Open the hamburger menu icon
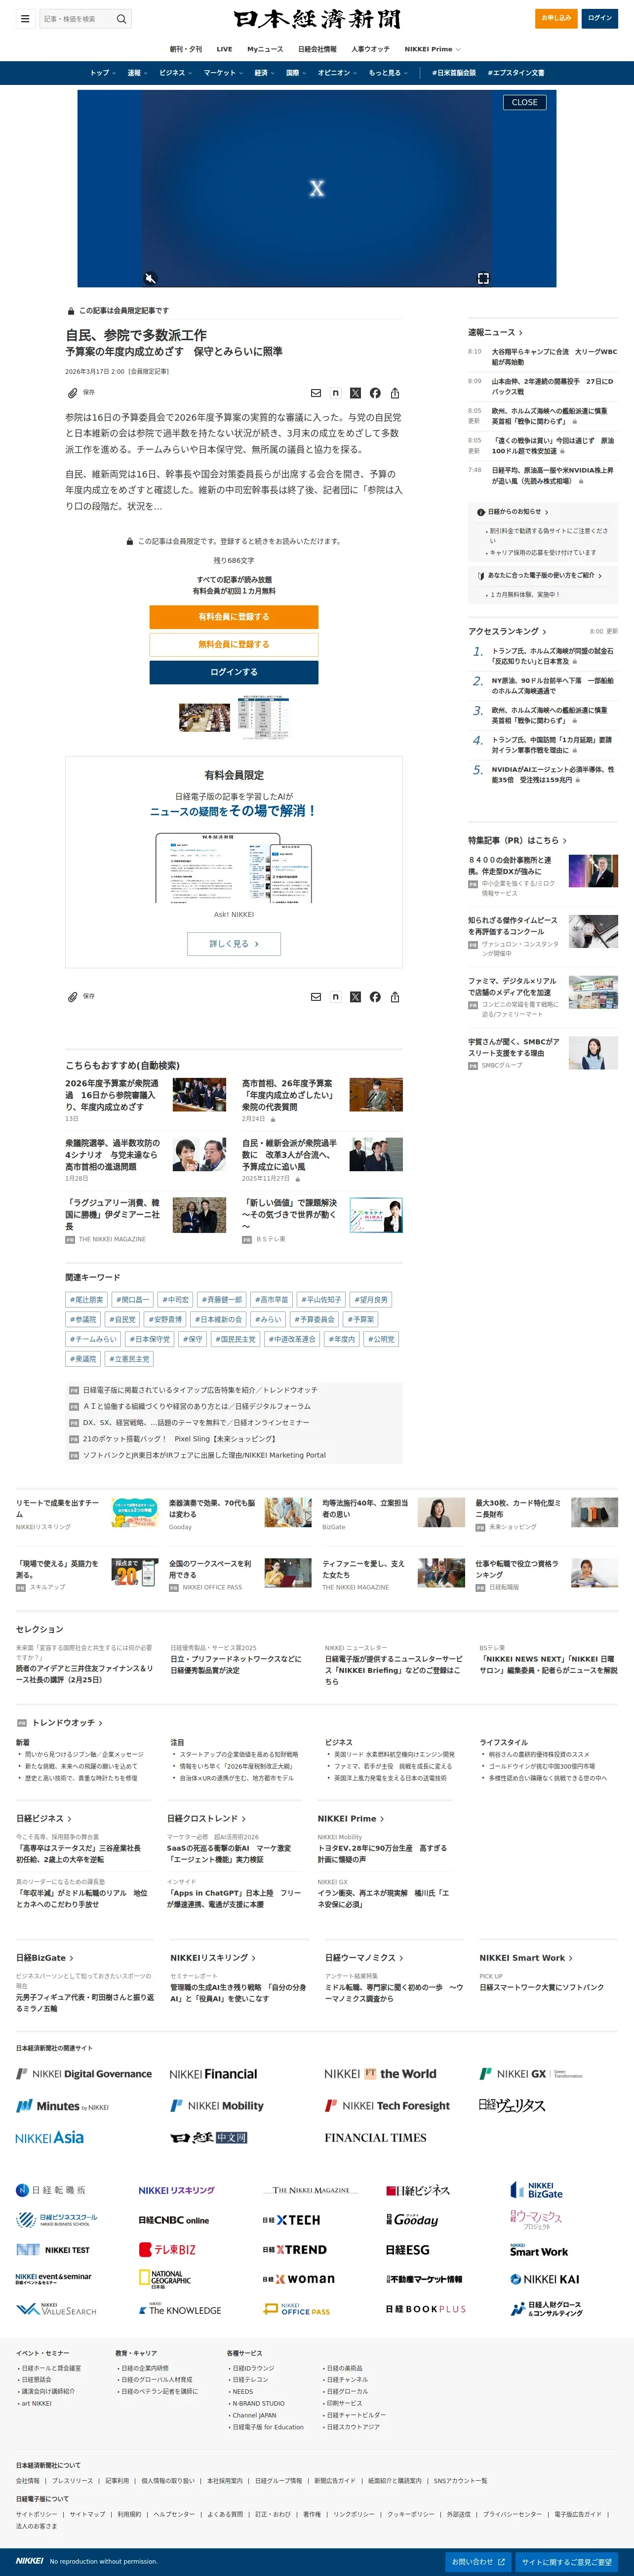This screenshot has height=2576, width=634. coord(25,18)
